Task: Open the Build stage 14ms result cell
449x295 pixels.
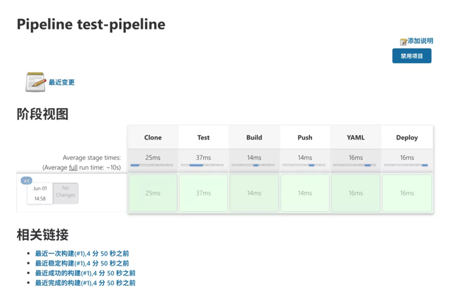Action: (254, 193)
